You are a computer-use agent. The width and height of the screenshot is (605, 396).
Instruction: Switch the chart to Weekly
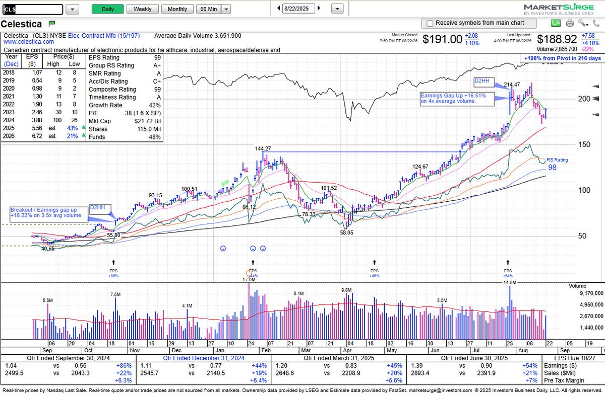(x=143, y=9)
